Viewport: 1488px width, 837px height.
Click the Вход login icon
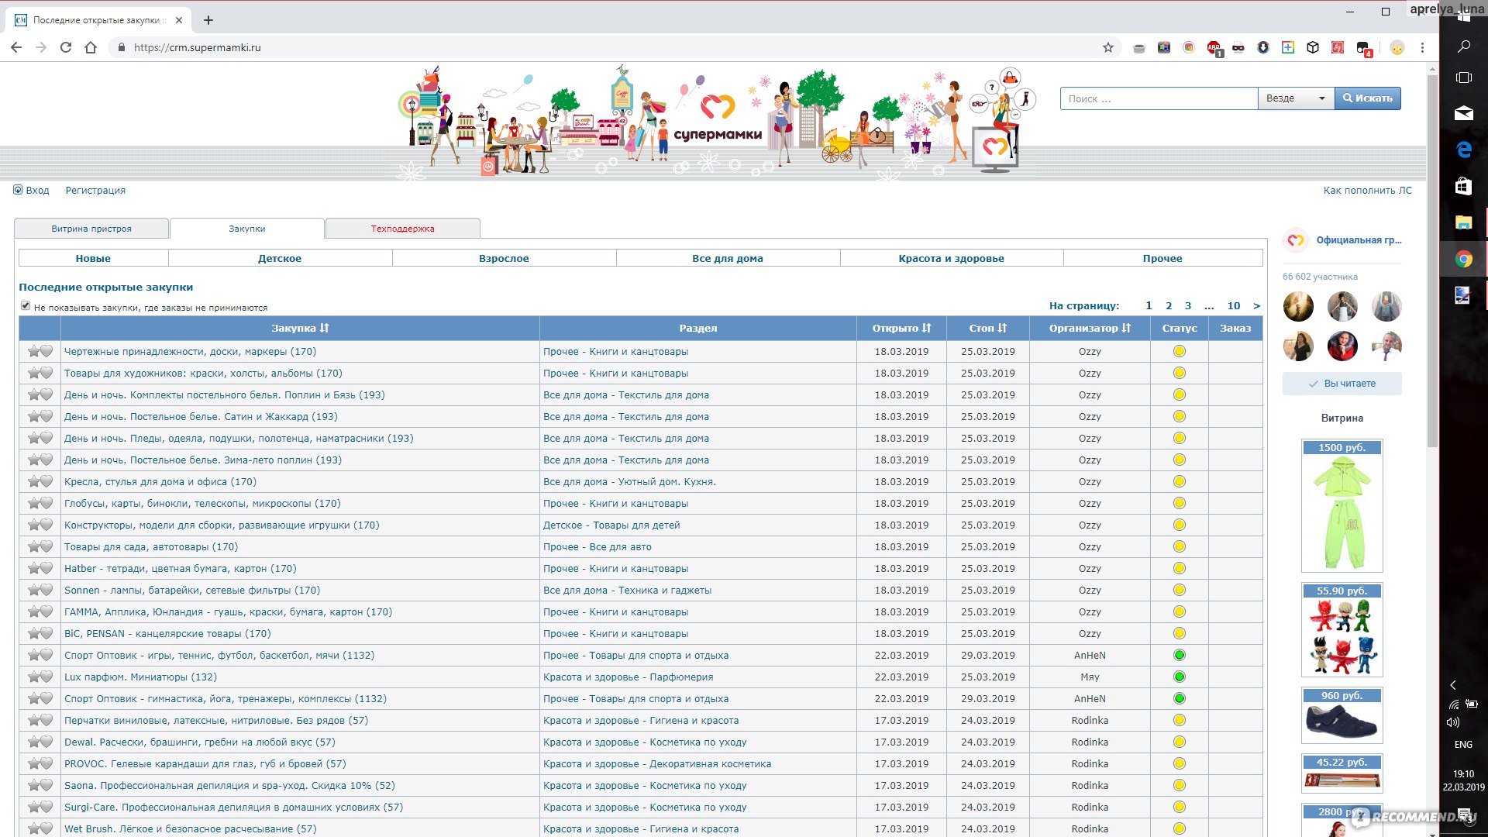pos(18,190)
